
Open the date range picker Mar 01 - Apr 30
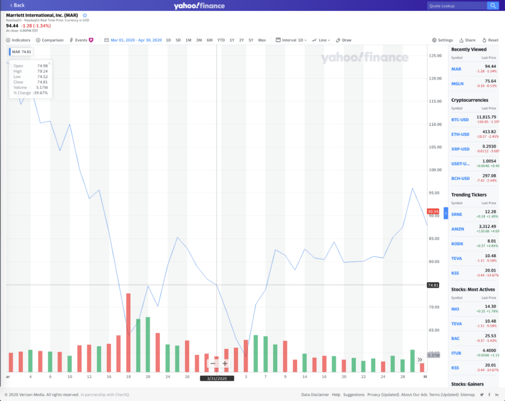pos(133,40)
